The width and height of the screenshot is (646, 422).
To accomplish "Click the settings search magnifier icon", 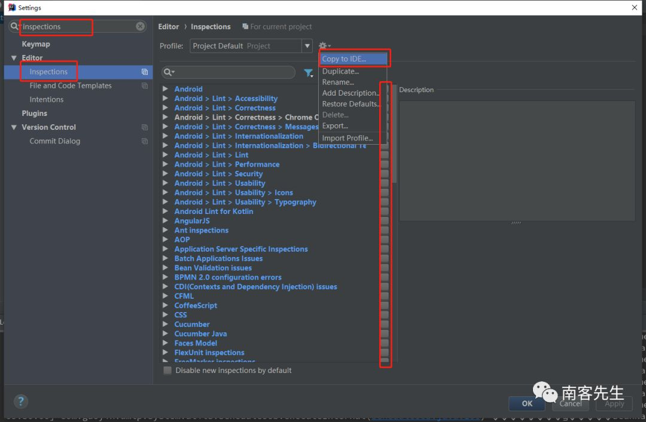I will coord(16,26).
